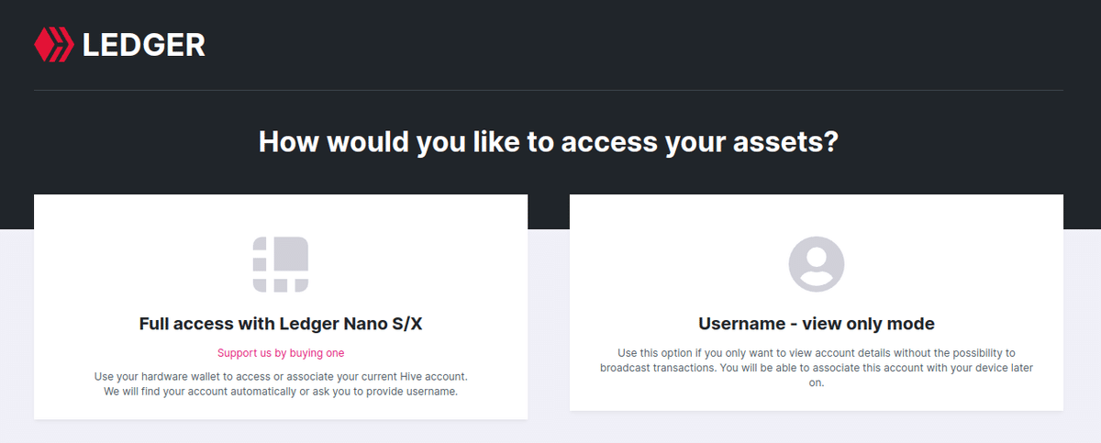Click the word 'assets?' in the heading
This screenshot has width=1101, height=443.
click(789, 143)
